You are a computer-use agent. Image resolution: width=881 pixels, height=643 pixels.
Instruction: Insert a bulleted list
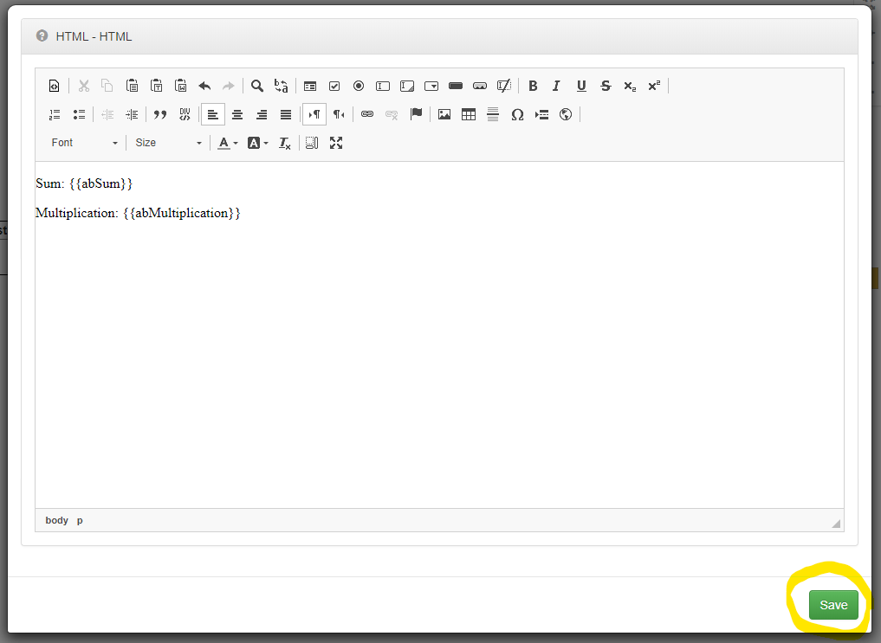tap(79, 114)
